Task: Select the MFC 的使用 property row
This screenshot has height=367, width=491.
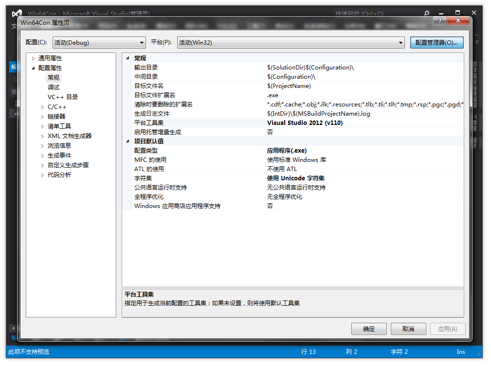Action: (x=293, y=160)
